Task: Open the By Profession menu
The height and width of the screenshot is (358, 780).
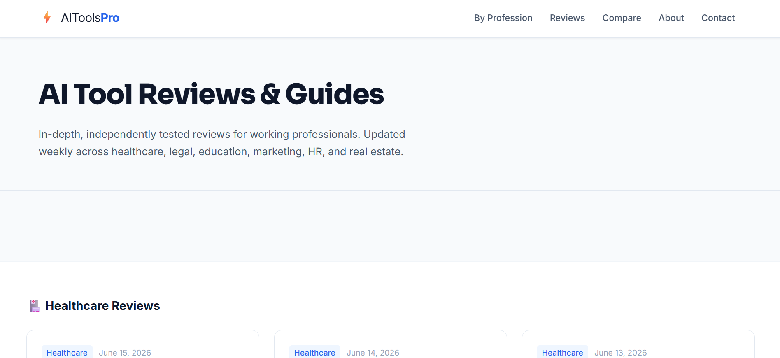Action: 503,18
